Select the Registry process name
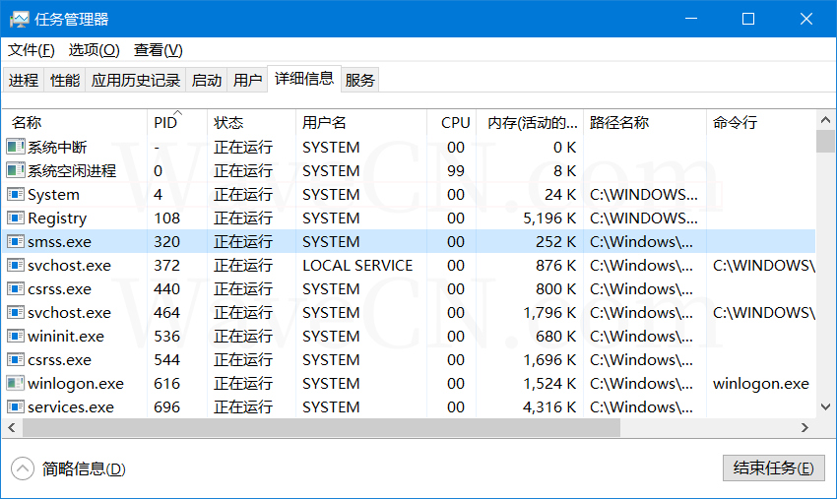 click(57, 218)
